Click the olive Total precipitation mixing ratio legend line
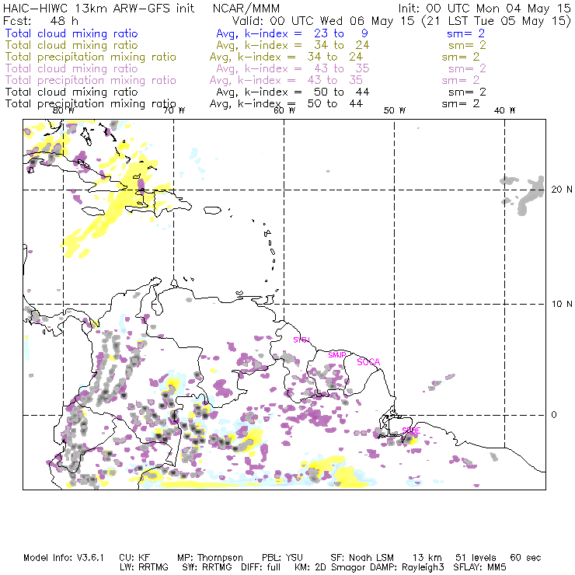 pyautogui.click(x=91, y=57)
